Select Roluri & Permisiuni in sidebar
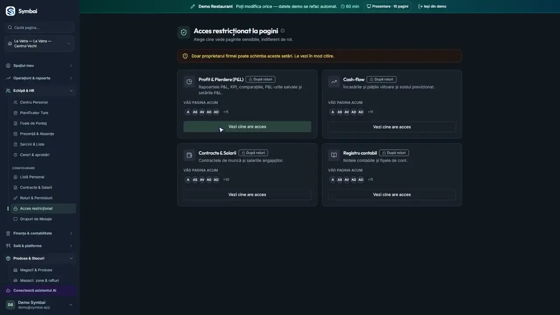560x315 pixels. 43,198
